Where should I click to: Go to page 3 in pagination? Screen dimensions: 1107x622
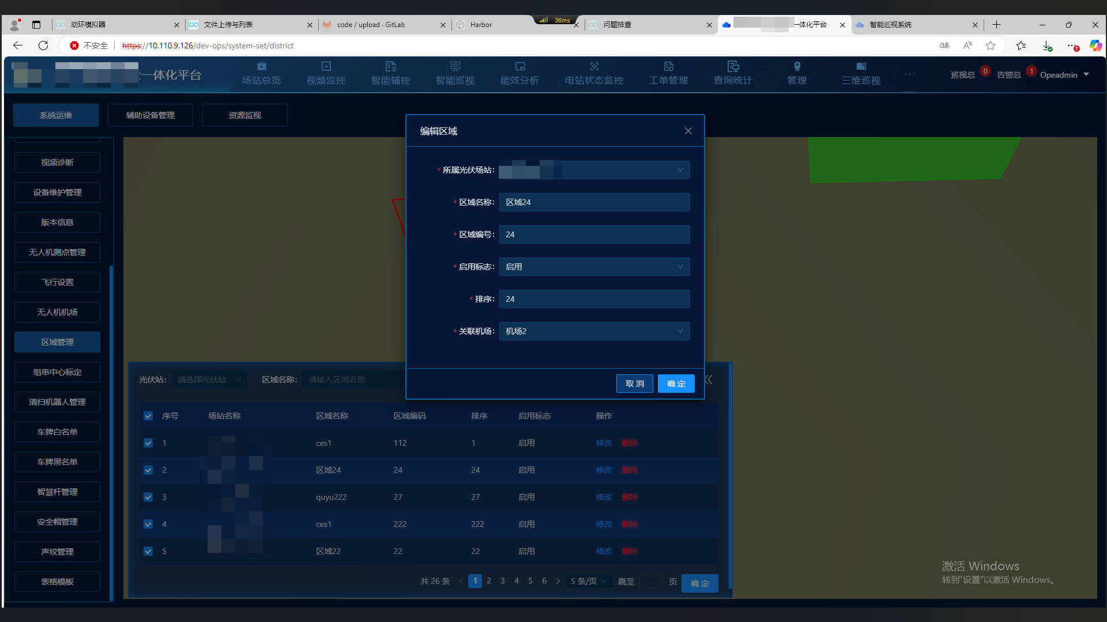503,581
